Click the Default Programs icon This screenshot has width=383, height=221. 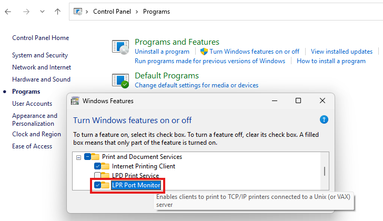pyautogui.click(x=120, y=81)
